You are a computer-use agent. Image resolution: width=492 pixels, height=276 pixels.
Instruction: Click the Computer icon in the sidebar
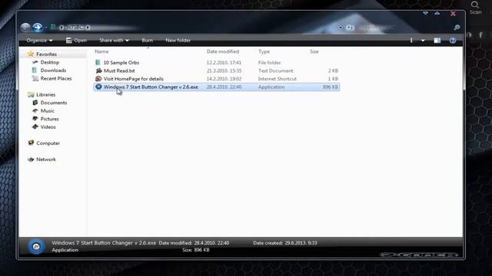31,143
